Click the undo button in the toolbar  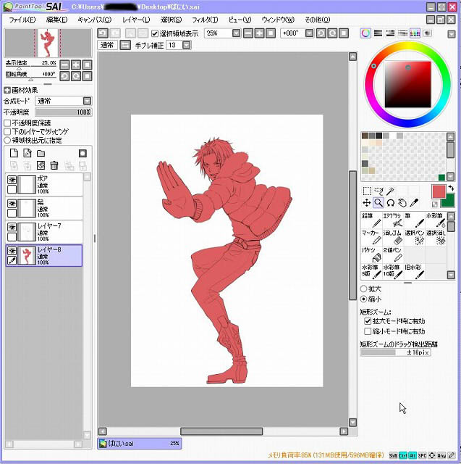pyautogui.click(x=103, y=33)
